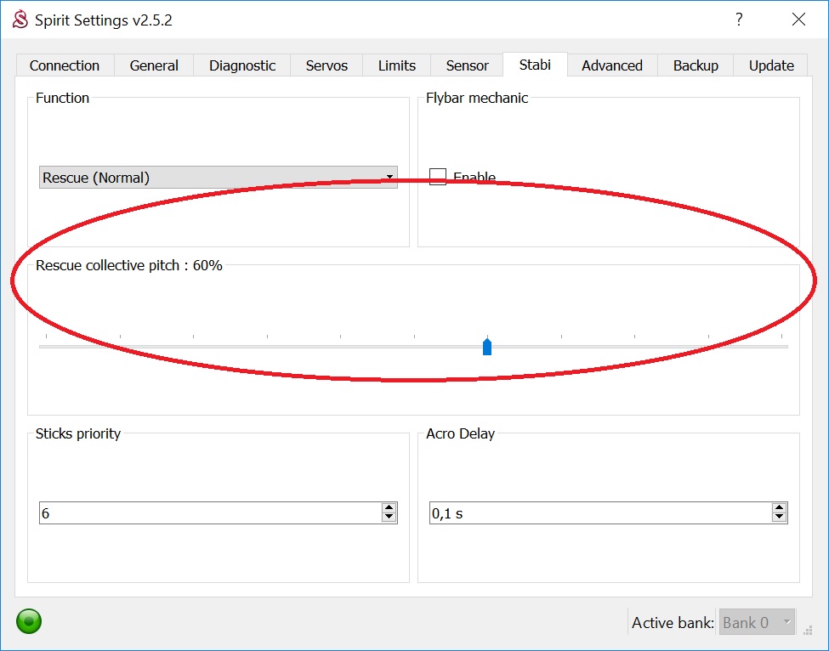This screenshot has height=651, width=829.
Task: Open the General tab
Action: 154,65
